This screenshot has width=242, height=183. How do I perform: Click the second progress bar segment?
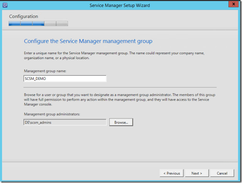(x=27, y=23)
